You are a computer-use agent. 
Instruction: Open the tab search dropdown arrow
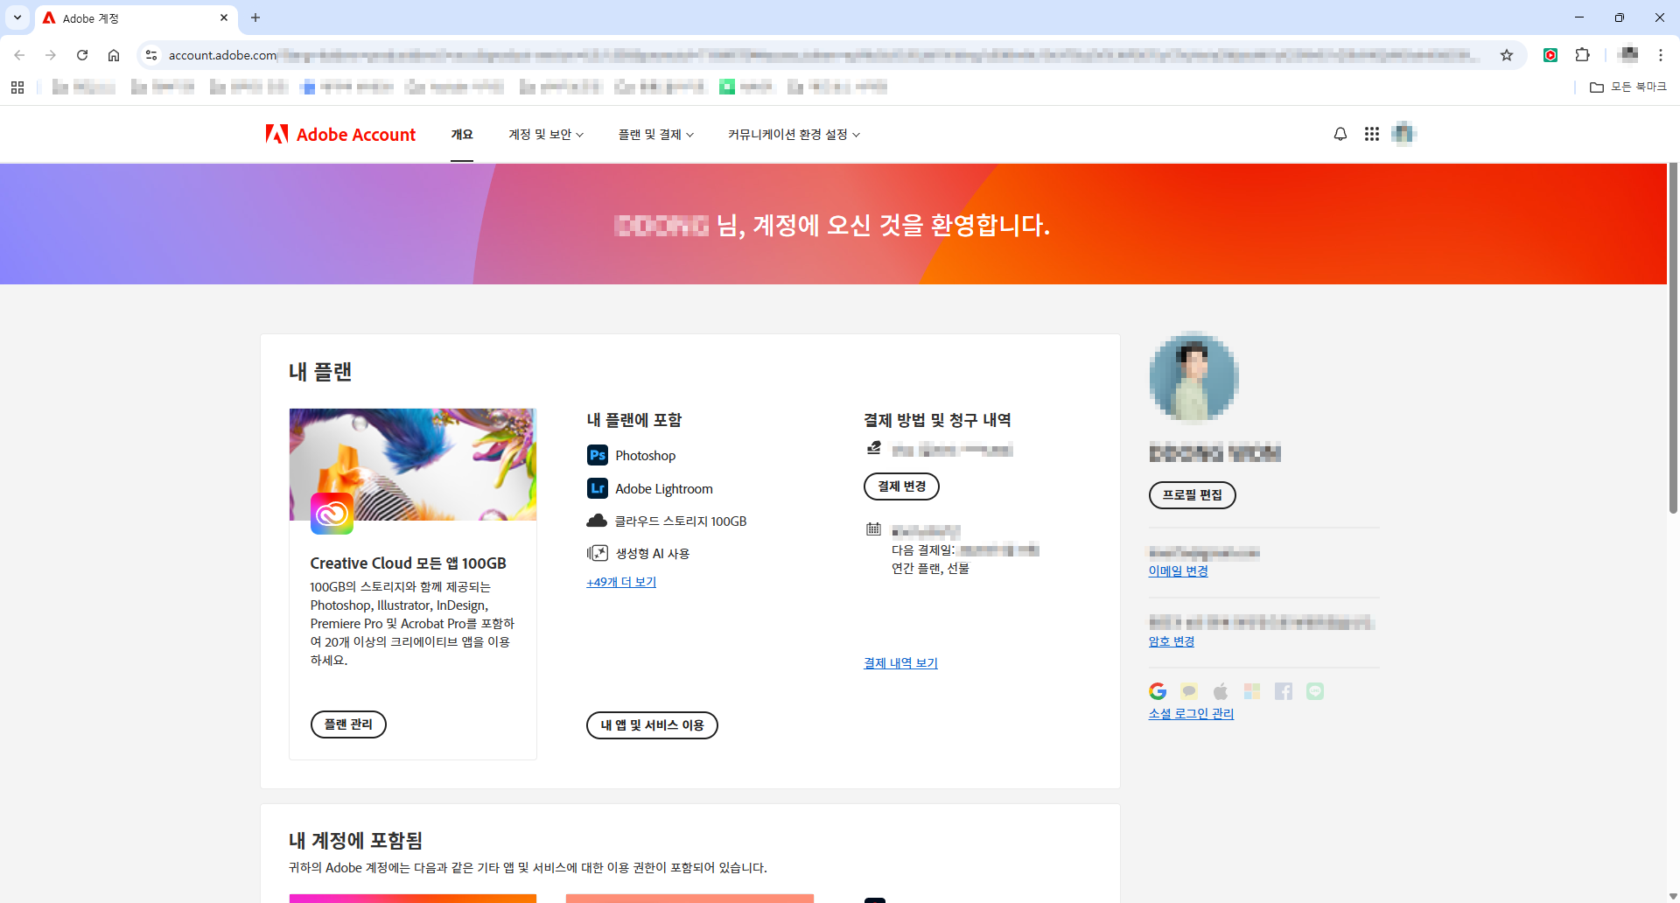pyautogui.click(x=17, y=17)
